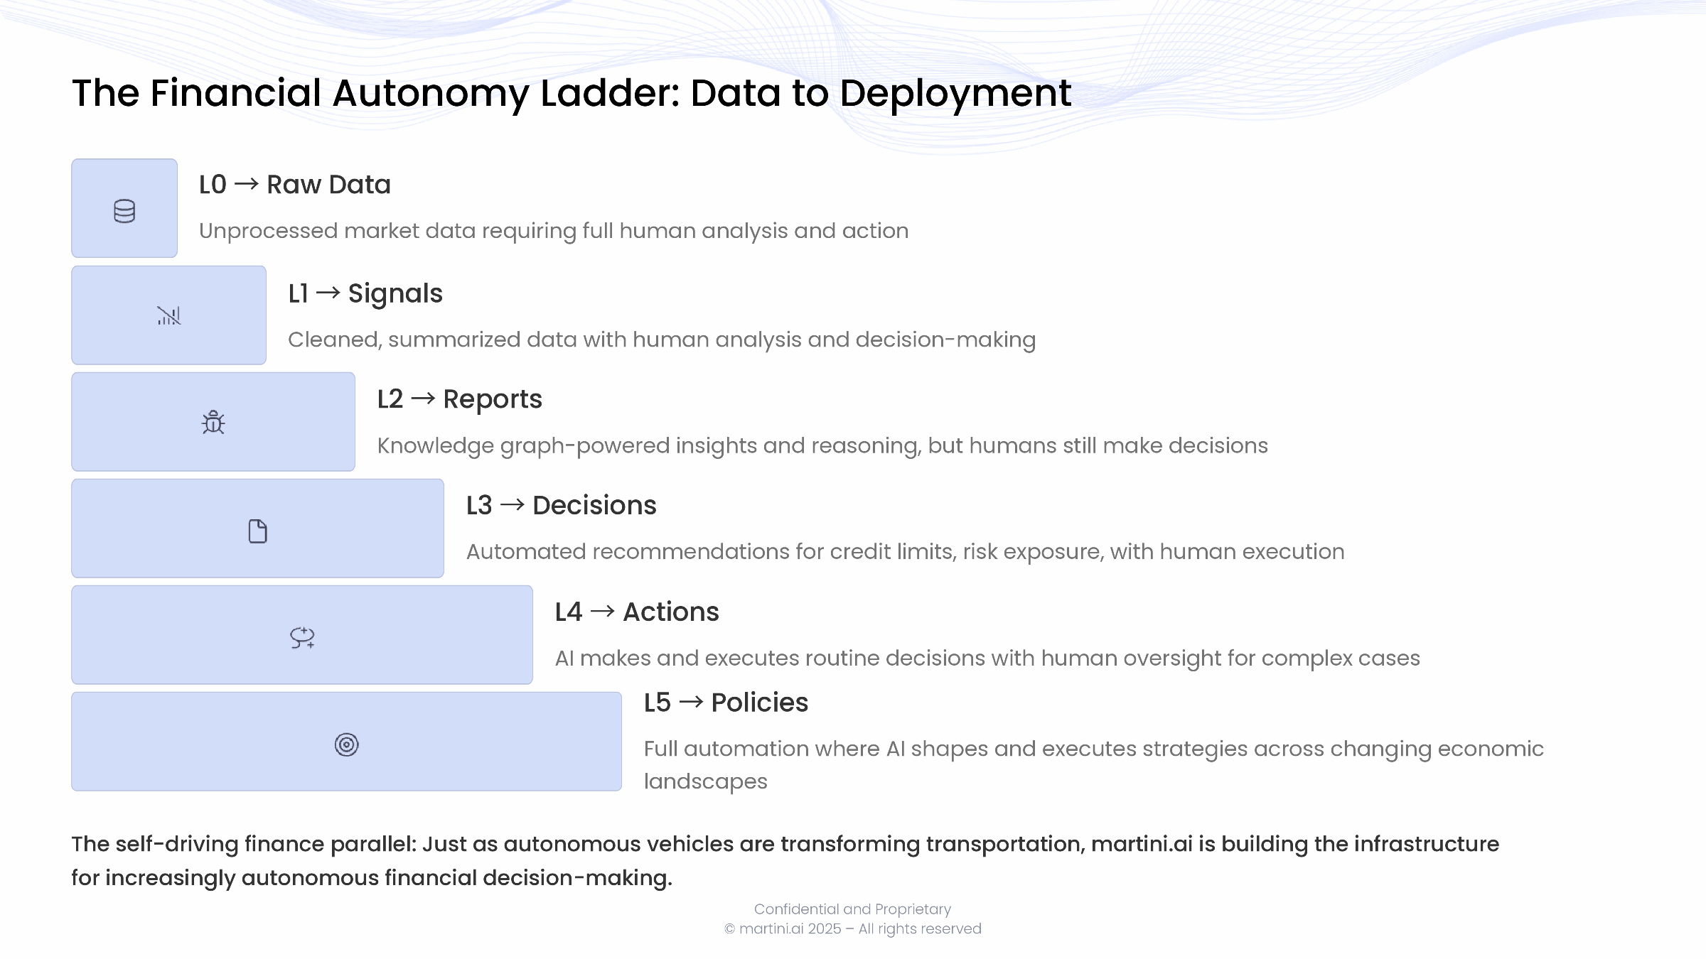Select the "Cleaned, summarized data" description line
The height and width of the screenshot is (959, 1706).
[662, 340]
